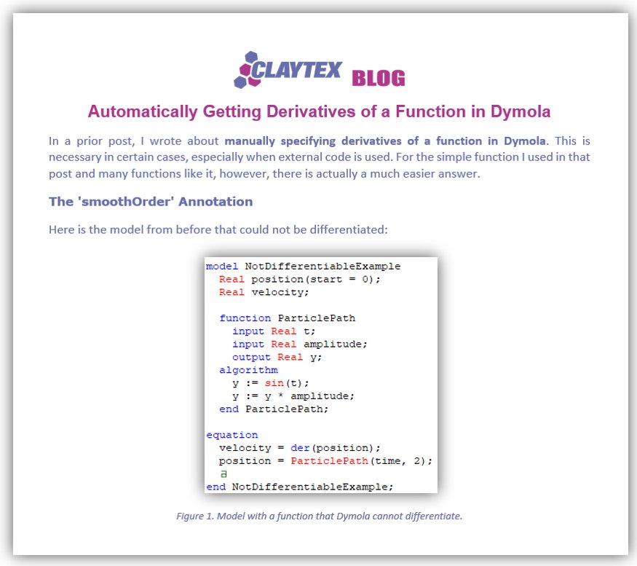Click the code line 'function ParticlePath'
Viewport: 637px width, 566px height.
point(288,318)
